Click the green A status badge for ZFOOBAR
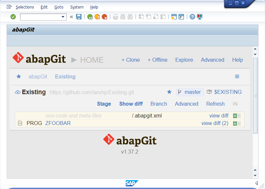This screenshot has height=189, width=265. 235,124
